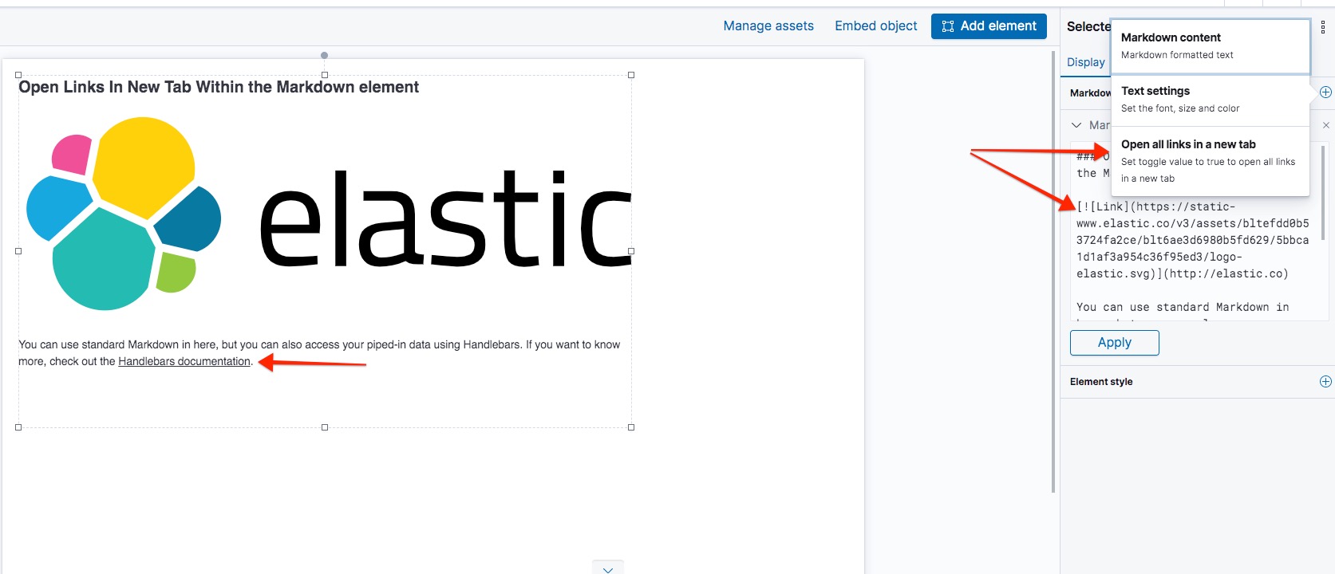The width and height of the screenshot is (1335, 574).
Task: Add an Element style with plus icon
Action: tap(1325, 382)
